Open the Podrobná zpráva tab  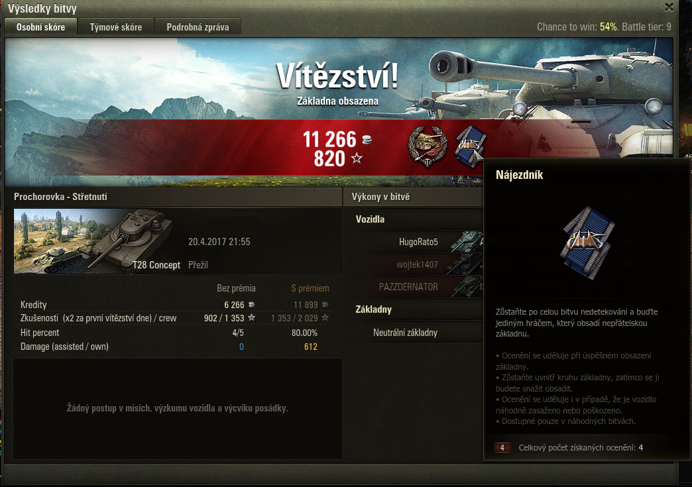pyautogui.click(x=198, y=27)
